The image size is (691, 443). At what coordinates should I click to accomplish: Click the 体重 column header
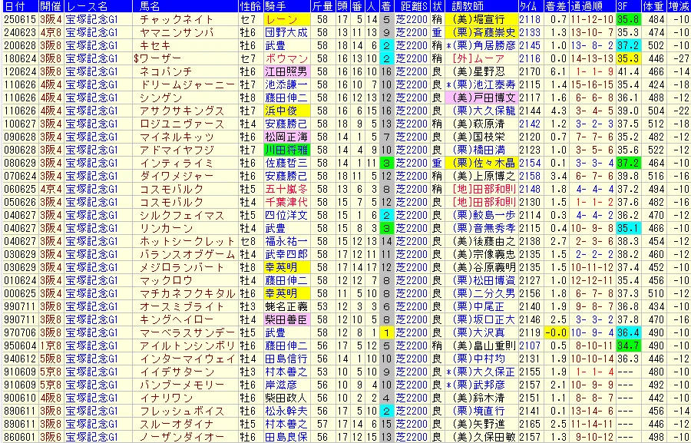click(653, 6)
